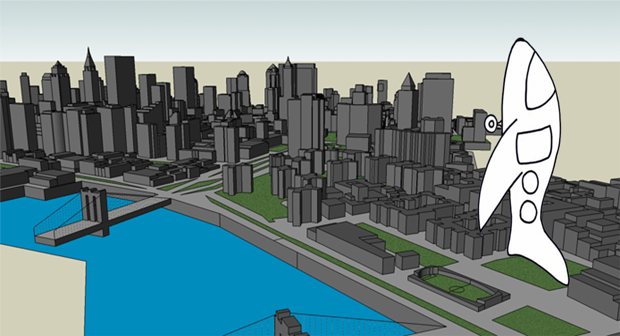Click the beige land patch at bottom left
Screen dimensions: 620x336
(x=41, y=293)
